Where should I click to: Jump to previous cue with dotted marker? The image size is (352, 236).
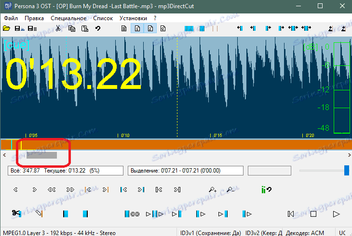(x=88, y=190)
